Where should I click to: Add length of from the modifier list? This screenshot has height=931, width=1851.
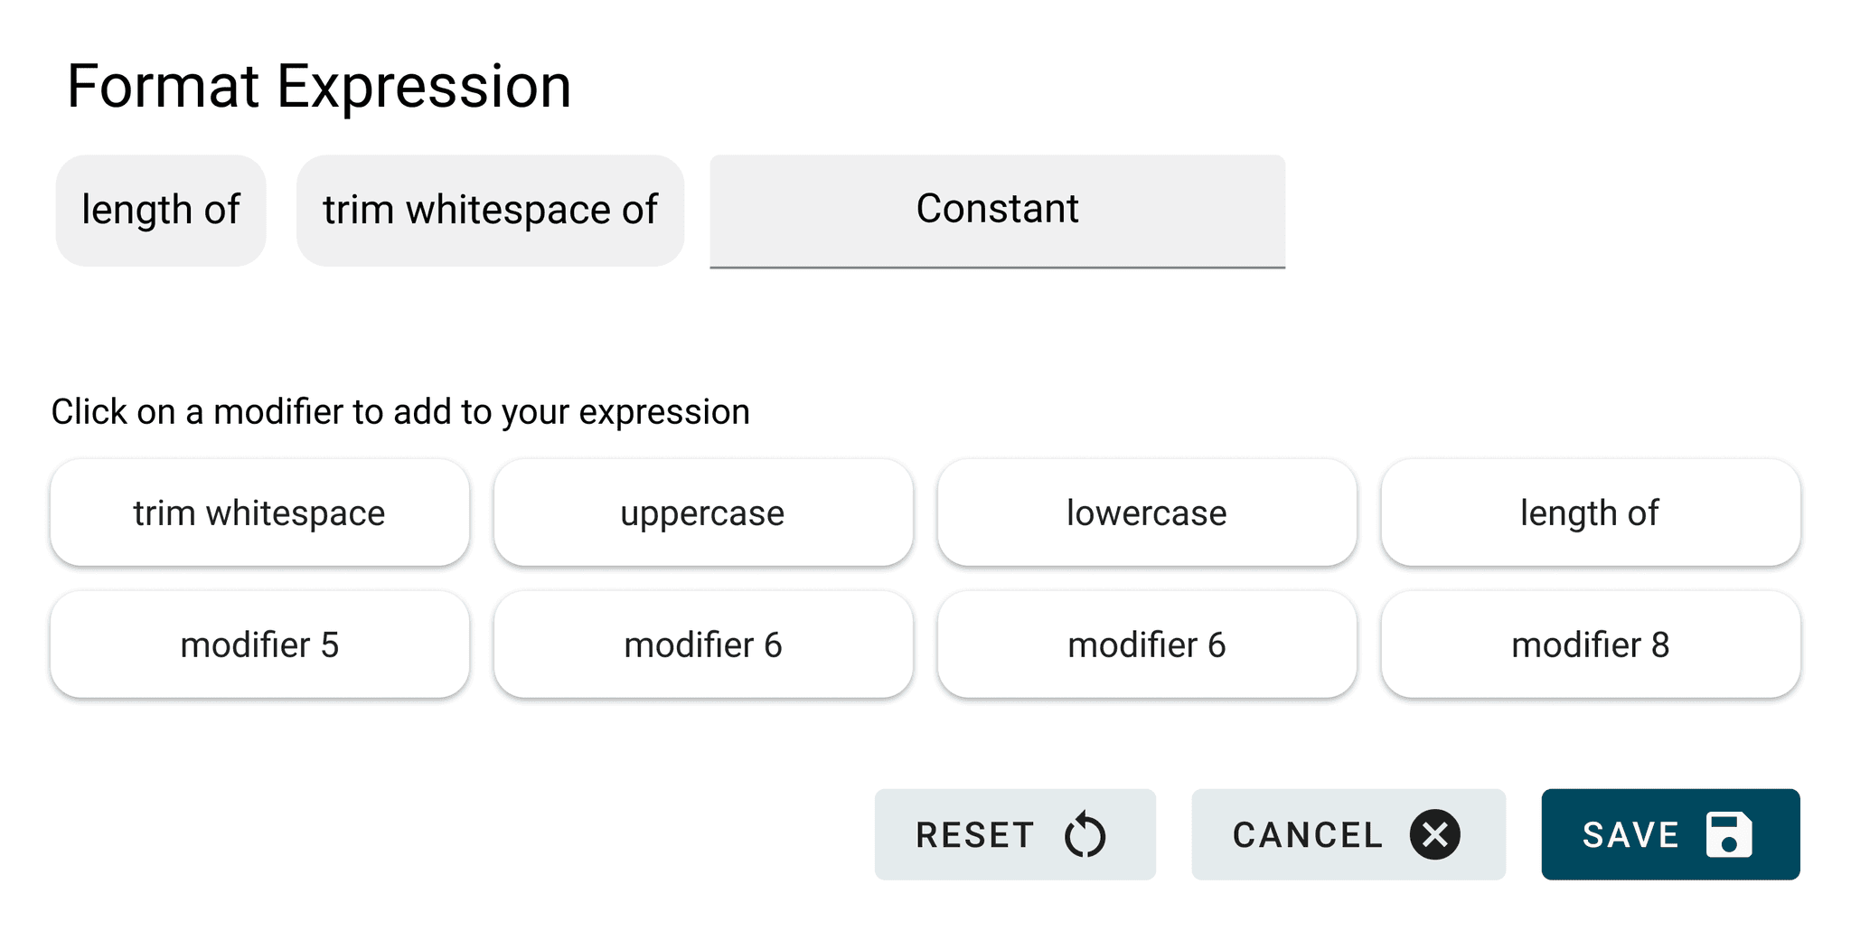point(1591,513)
